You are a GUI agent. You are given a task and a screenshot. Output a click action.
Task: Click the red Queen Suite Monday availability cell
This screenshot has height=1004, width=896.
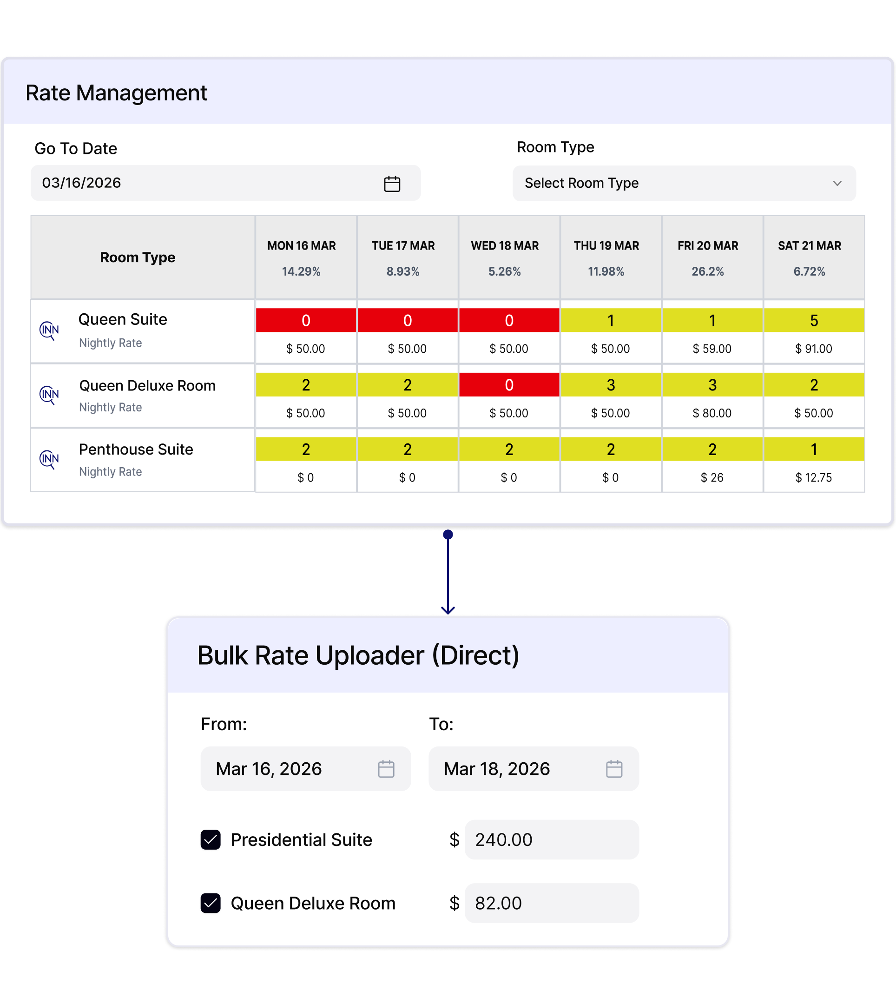click(x=306, y=321)
